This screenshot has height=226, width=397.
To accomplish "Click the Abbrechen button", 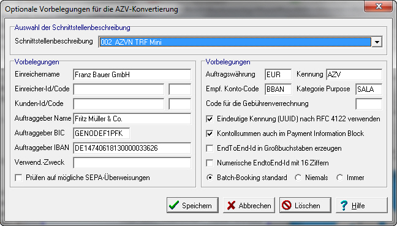I will click(249, 205).
